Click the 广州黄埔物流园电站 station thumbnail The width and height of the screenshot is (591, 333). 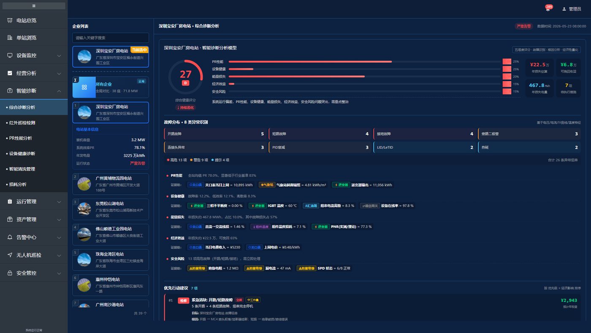point(84,184)
